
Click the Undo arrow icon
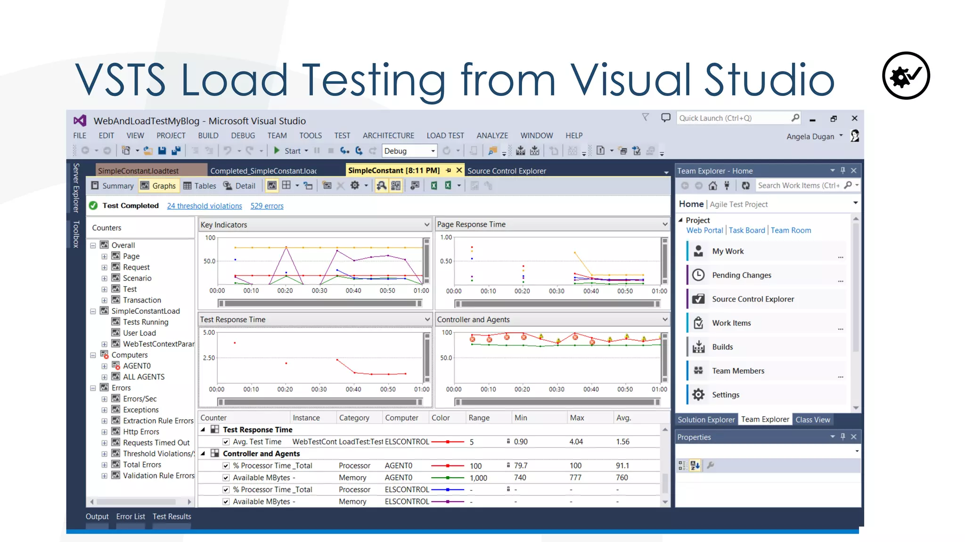[228, 151]
